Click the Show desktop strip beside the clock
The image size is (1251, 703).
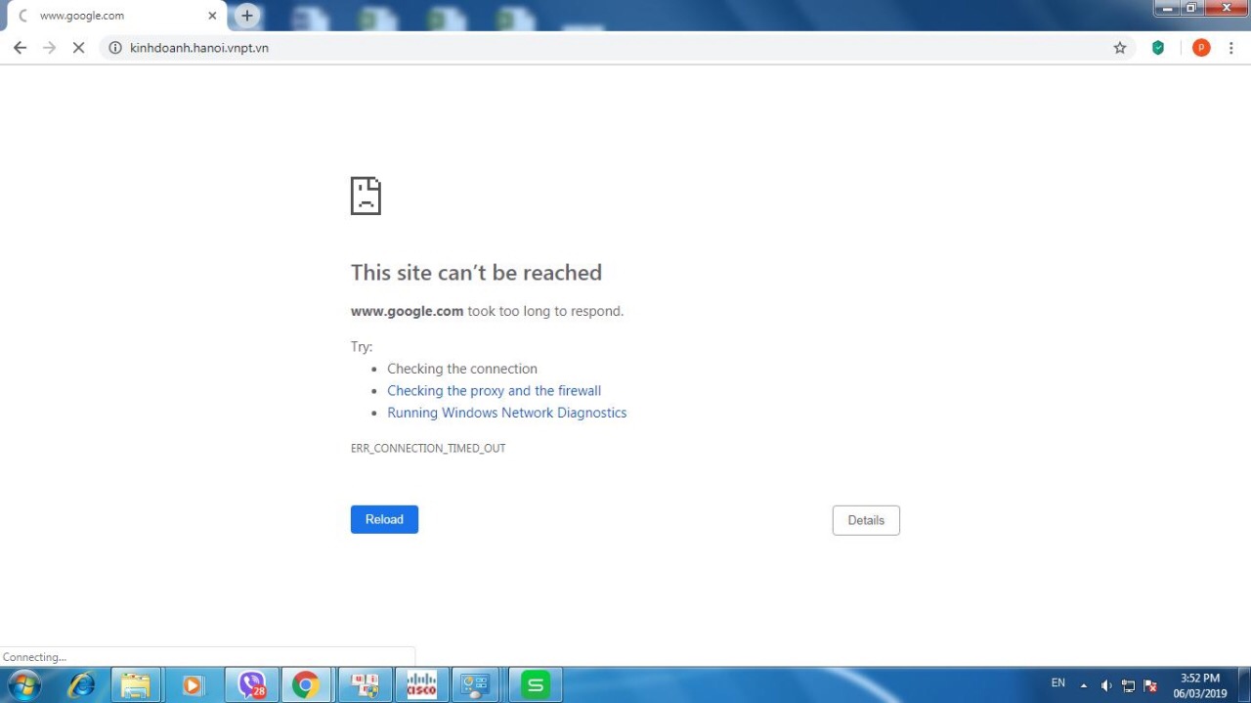coord(1244,685)
